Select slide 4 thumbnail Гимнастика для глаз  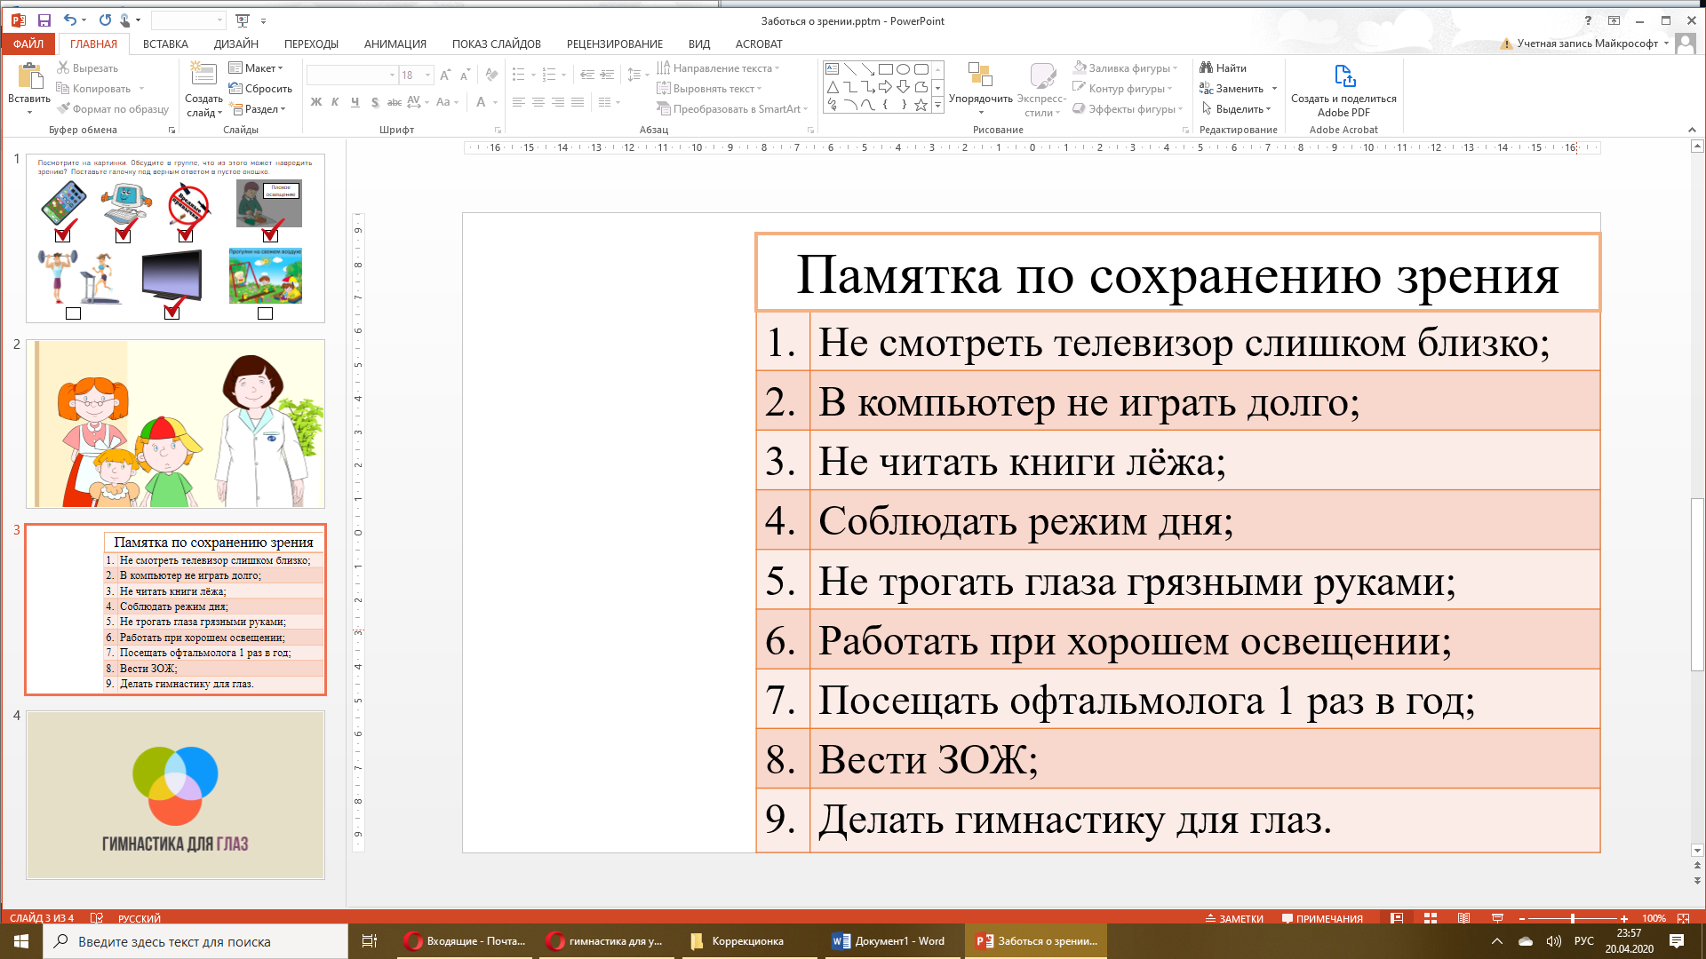tap(175, 795)
